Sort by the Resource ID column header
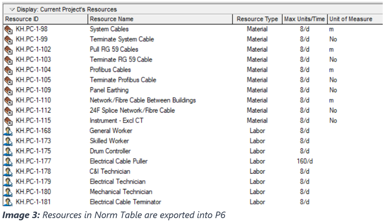This screenshot has height=221, width=386. pos(46,19)
